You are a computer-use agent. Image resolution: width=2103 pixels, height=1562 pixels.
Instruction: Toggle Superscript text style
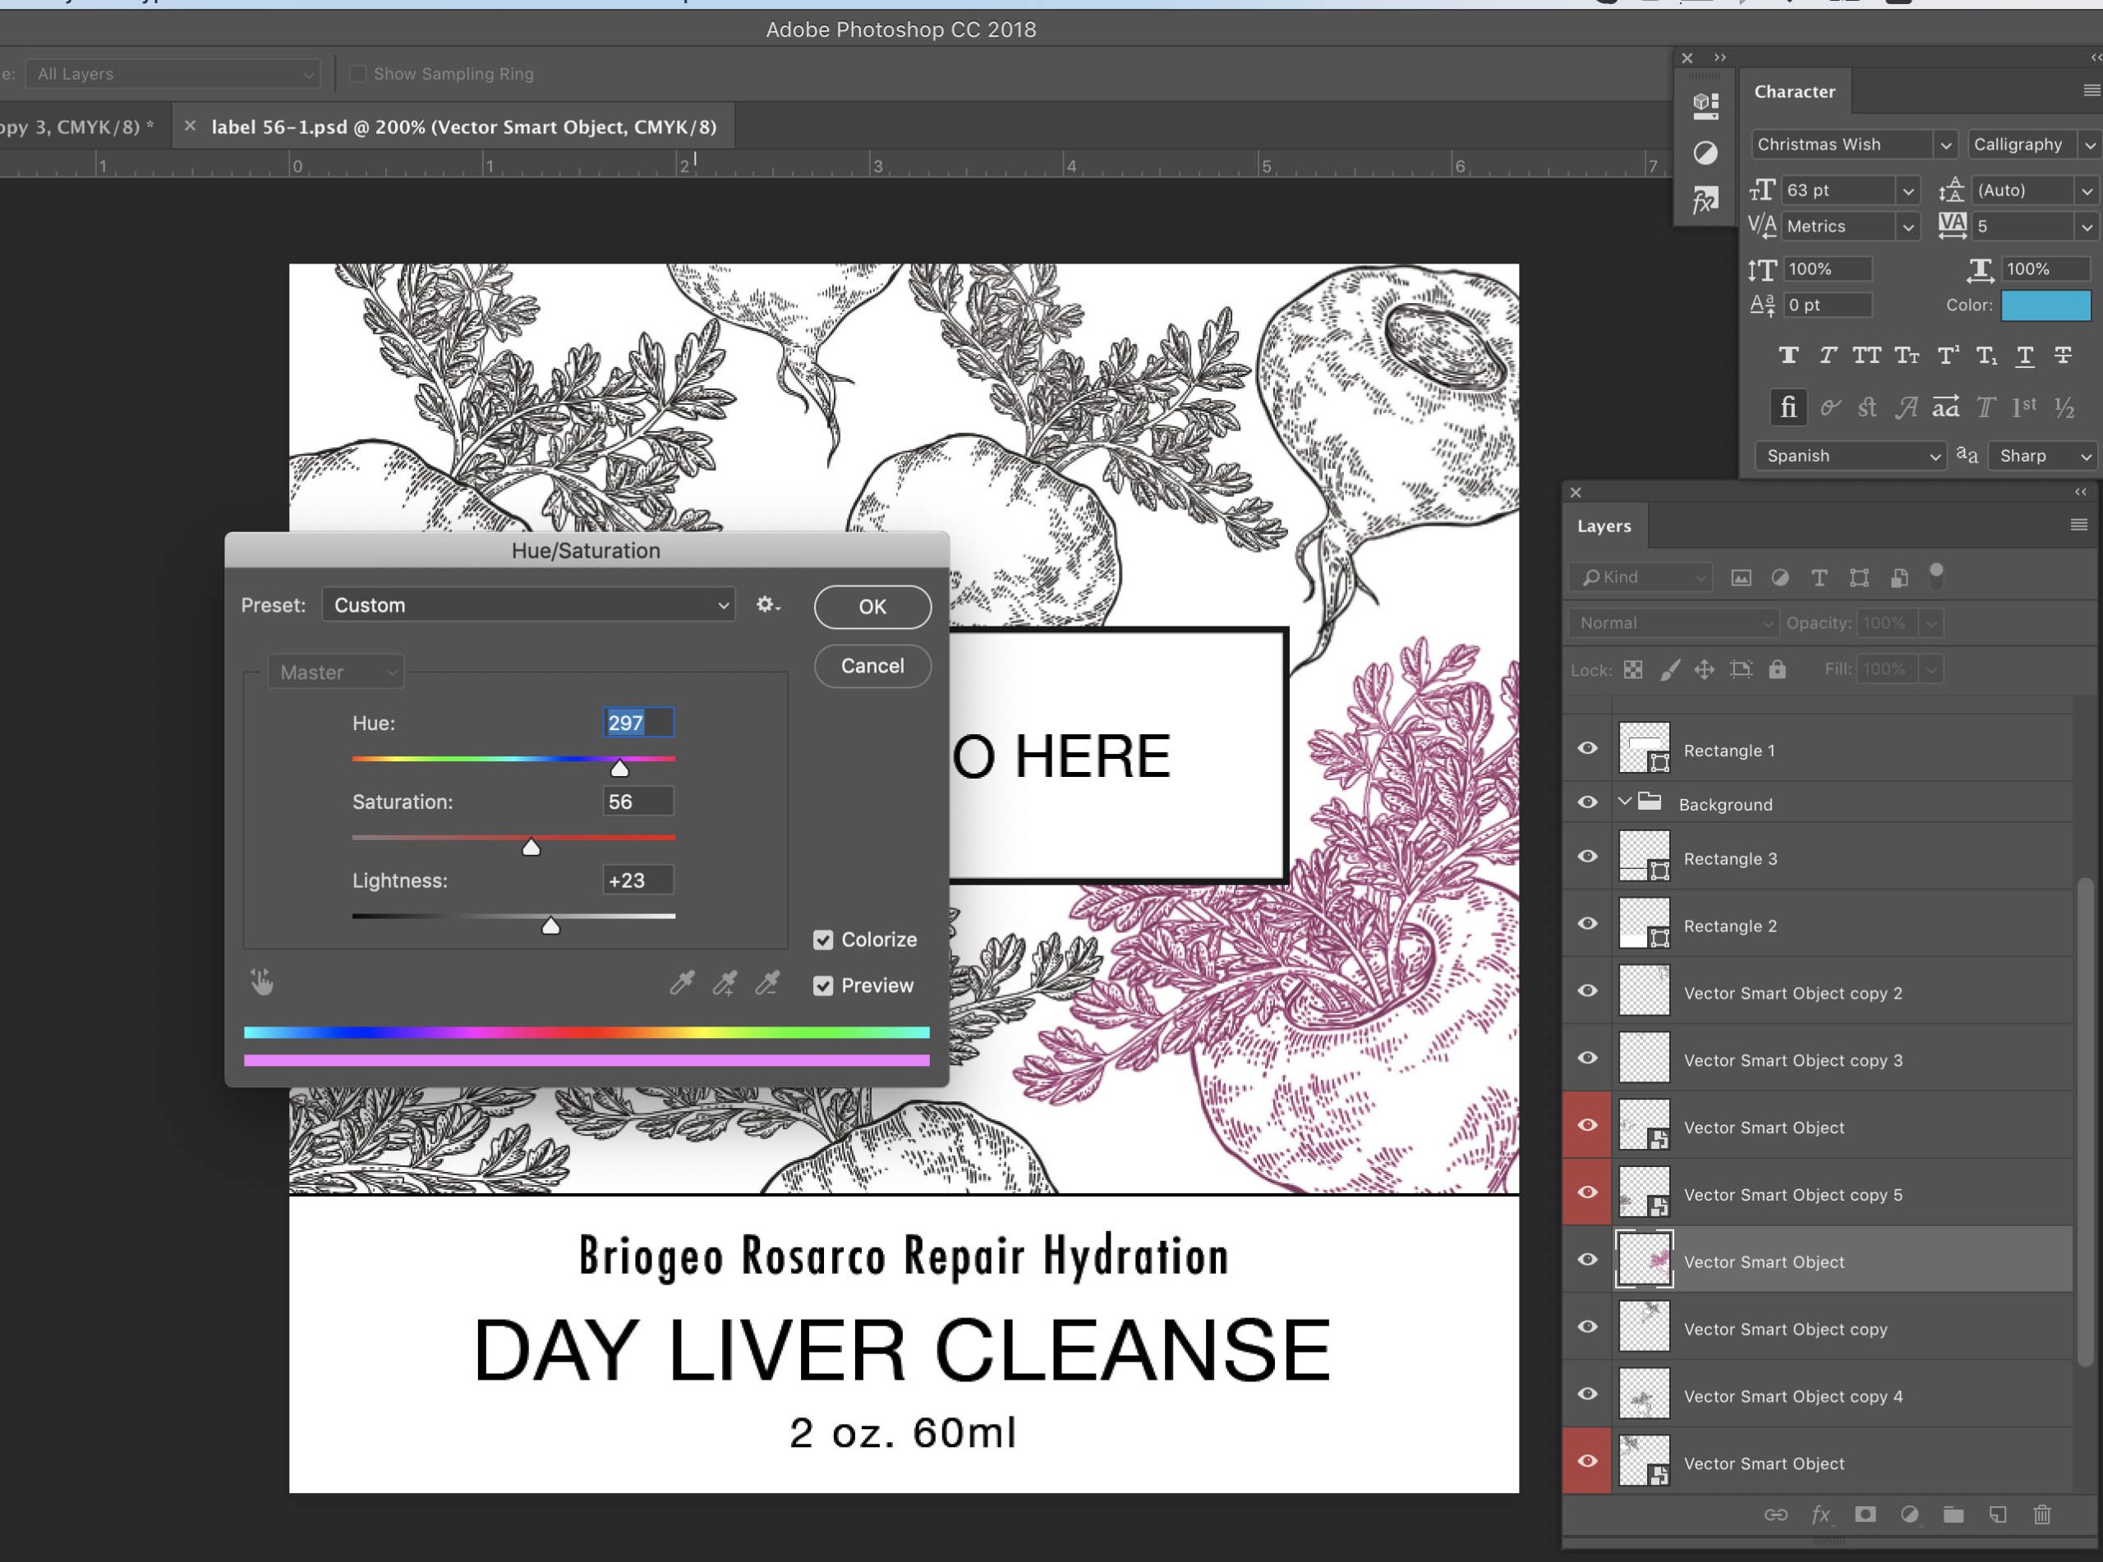pos(1947,356)
